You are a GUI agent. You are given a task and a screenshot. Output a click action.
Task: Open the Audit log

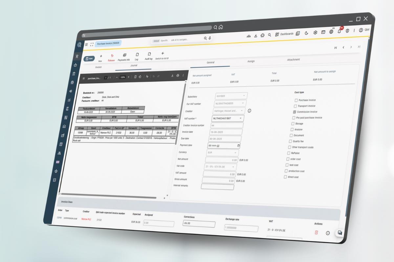coord(149,56)
